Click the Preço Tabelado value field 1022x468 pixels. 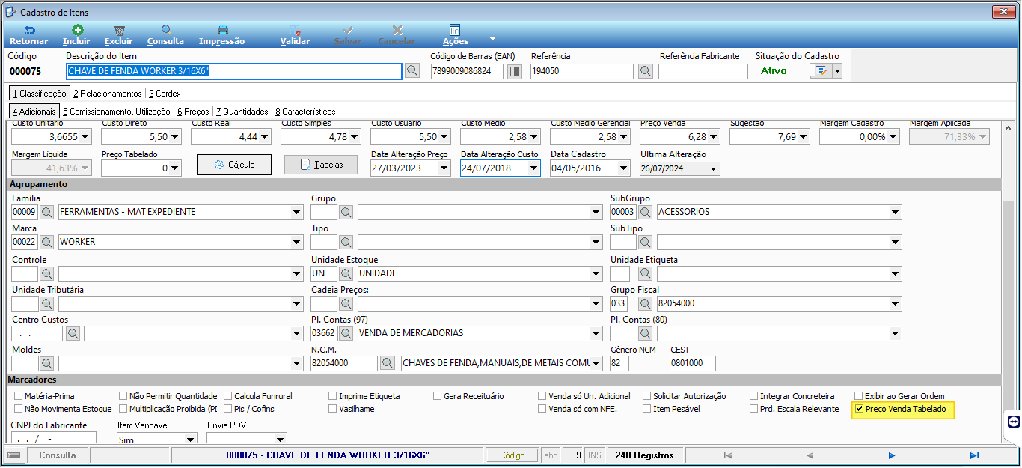[x=136, y=168]
